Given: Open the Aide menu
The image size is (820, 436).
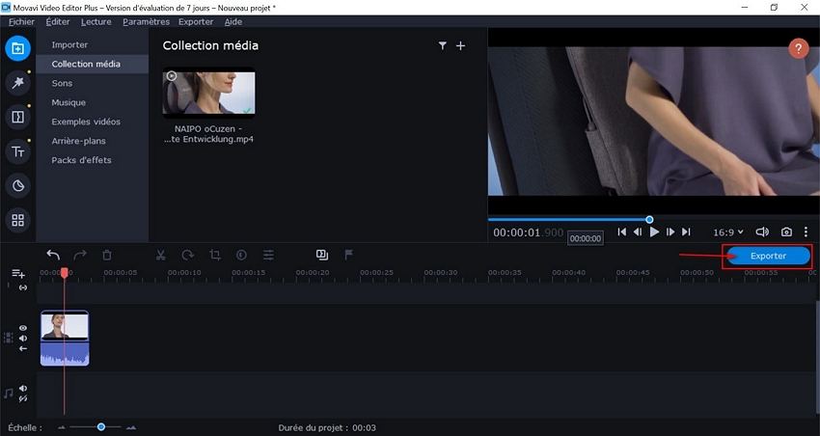Looking at the screenshot, I should (233, 22).
